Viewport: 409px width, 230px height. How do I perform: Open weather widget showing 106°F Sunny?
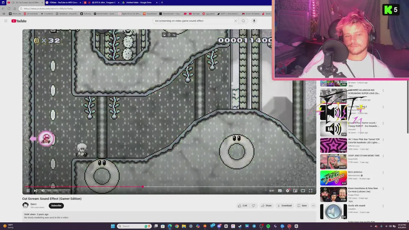click(8, 226)
